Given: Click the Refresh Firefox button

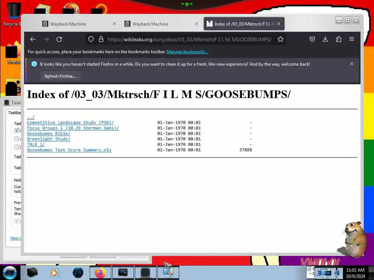Looking at the screenshot, I should [x=60, y=76].
